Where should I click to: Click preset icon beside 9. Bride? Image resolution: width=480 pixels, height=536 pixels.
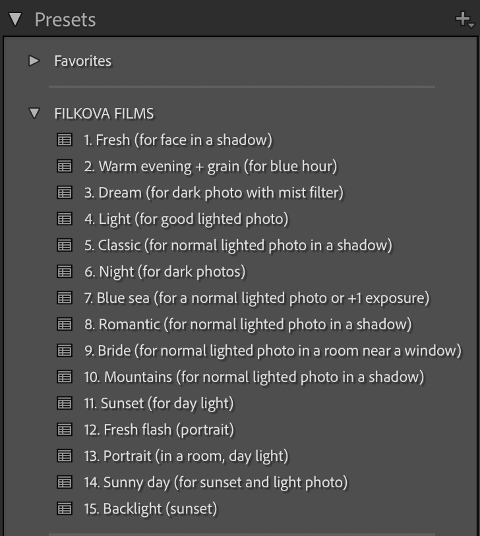[x=65, y=350]
